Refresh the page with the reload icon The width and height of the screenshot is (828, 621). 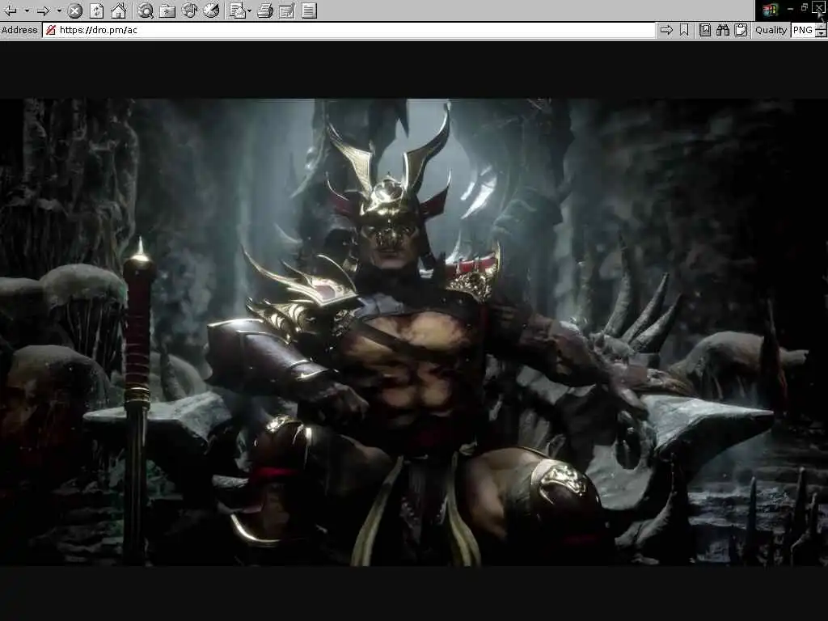[97, 10]
